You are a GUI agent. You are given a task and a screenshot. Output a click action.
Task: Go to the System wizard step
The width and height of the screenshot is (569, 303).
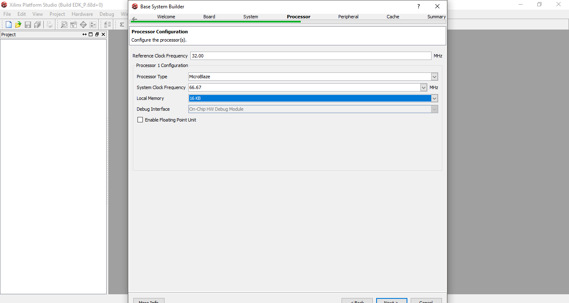pos(251,17)
